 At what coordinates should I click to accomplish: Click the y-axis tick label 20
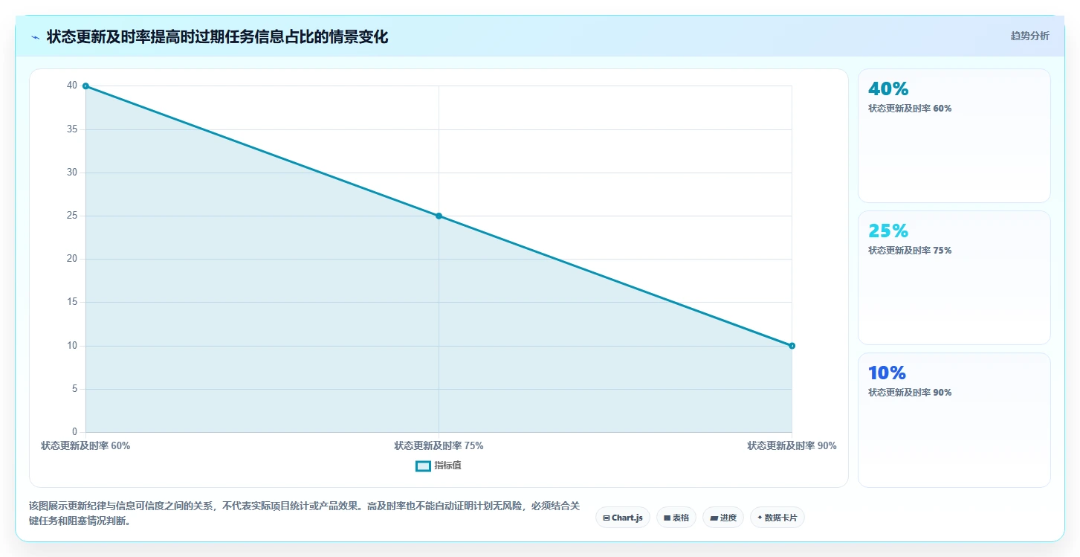(x=72, y=259)
